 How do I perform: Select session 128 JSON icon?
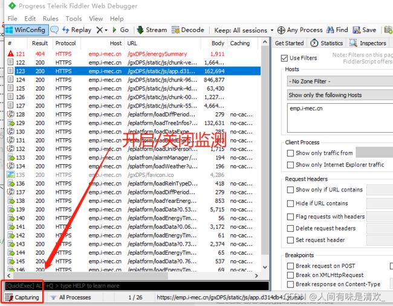pos(10,114)
